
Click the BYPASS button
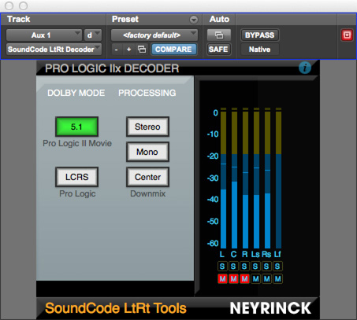click(259, 35)
